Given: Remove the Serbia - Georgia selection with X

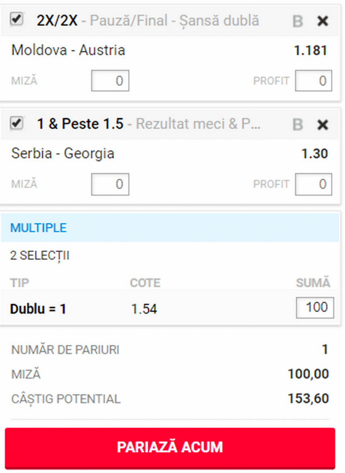Looking at the screenshot, I should [323, 125].
